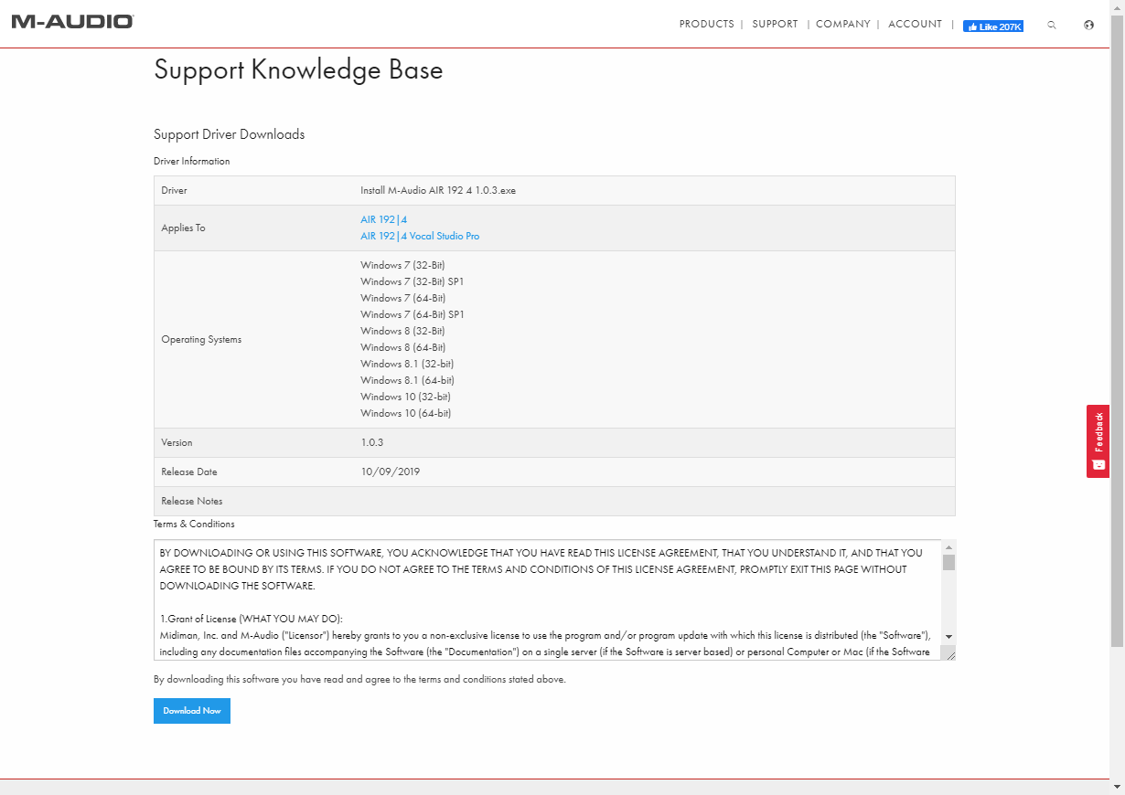Click the Facebook Like 207K button

pos(993,26)
